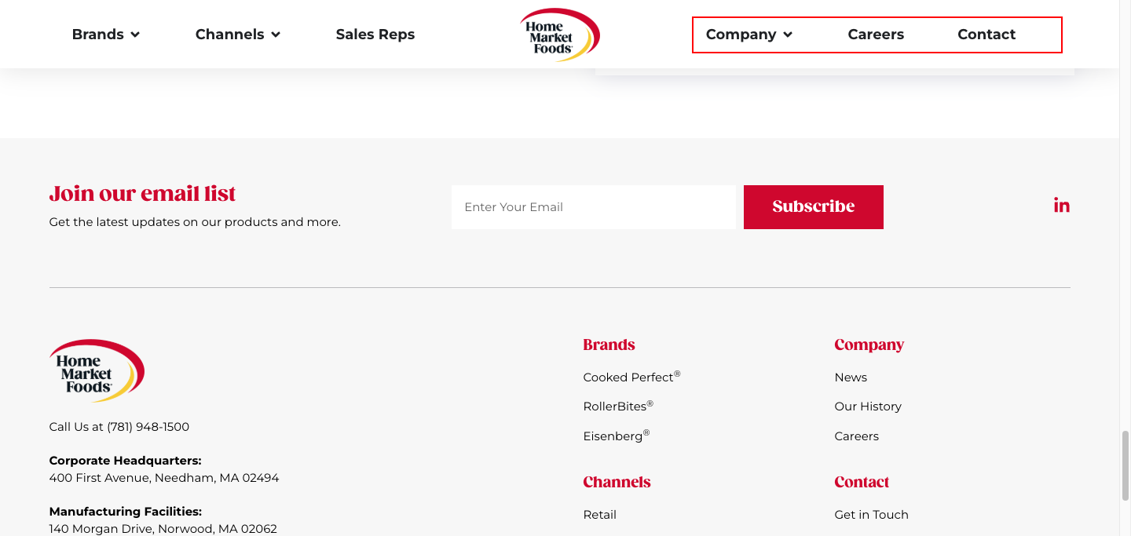
Task: Click the page vertical scrollbar thumb
Action: (x=1125, y=465)
